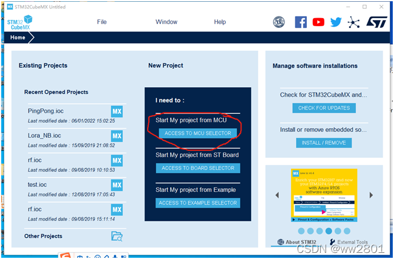Click the Other Projects label

(43, 236)
